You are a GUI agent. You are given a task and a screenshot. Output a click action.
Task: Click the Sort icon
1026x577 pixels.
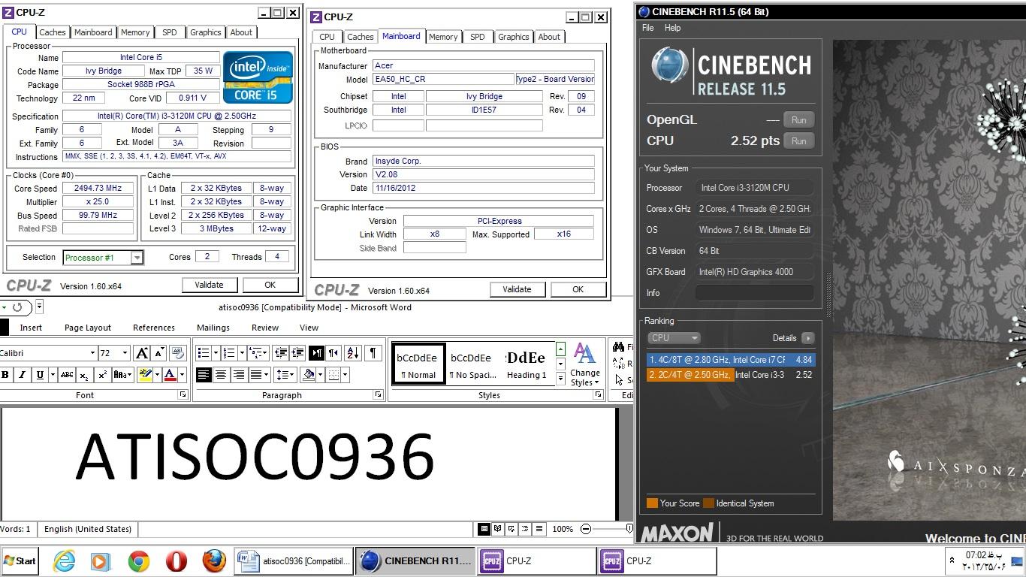(353, 352)
